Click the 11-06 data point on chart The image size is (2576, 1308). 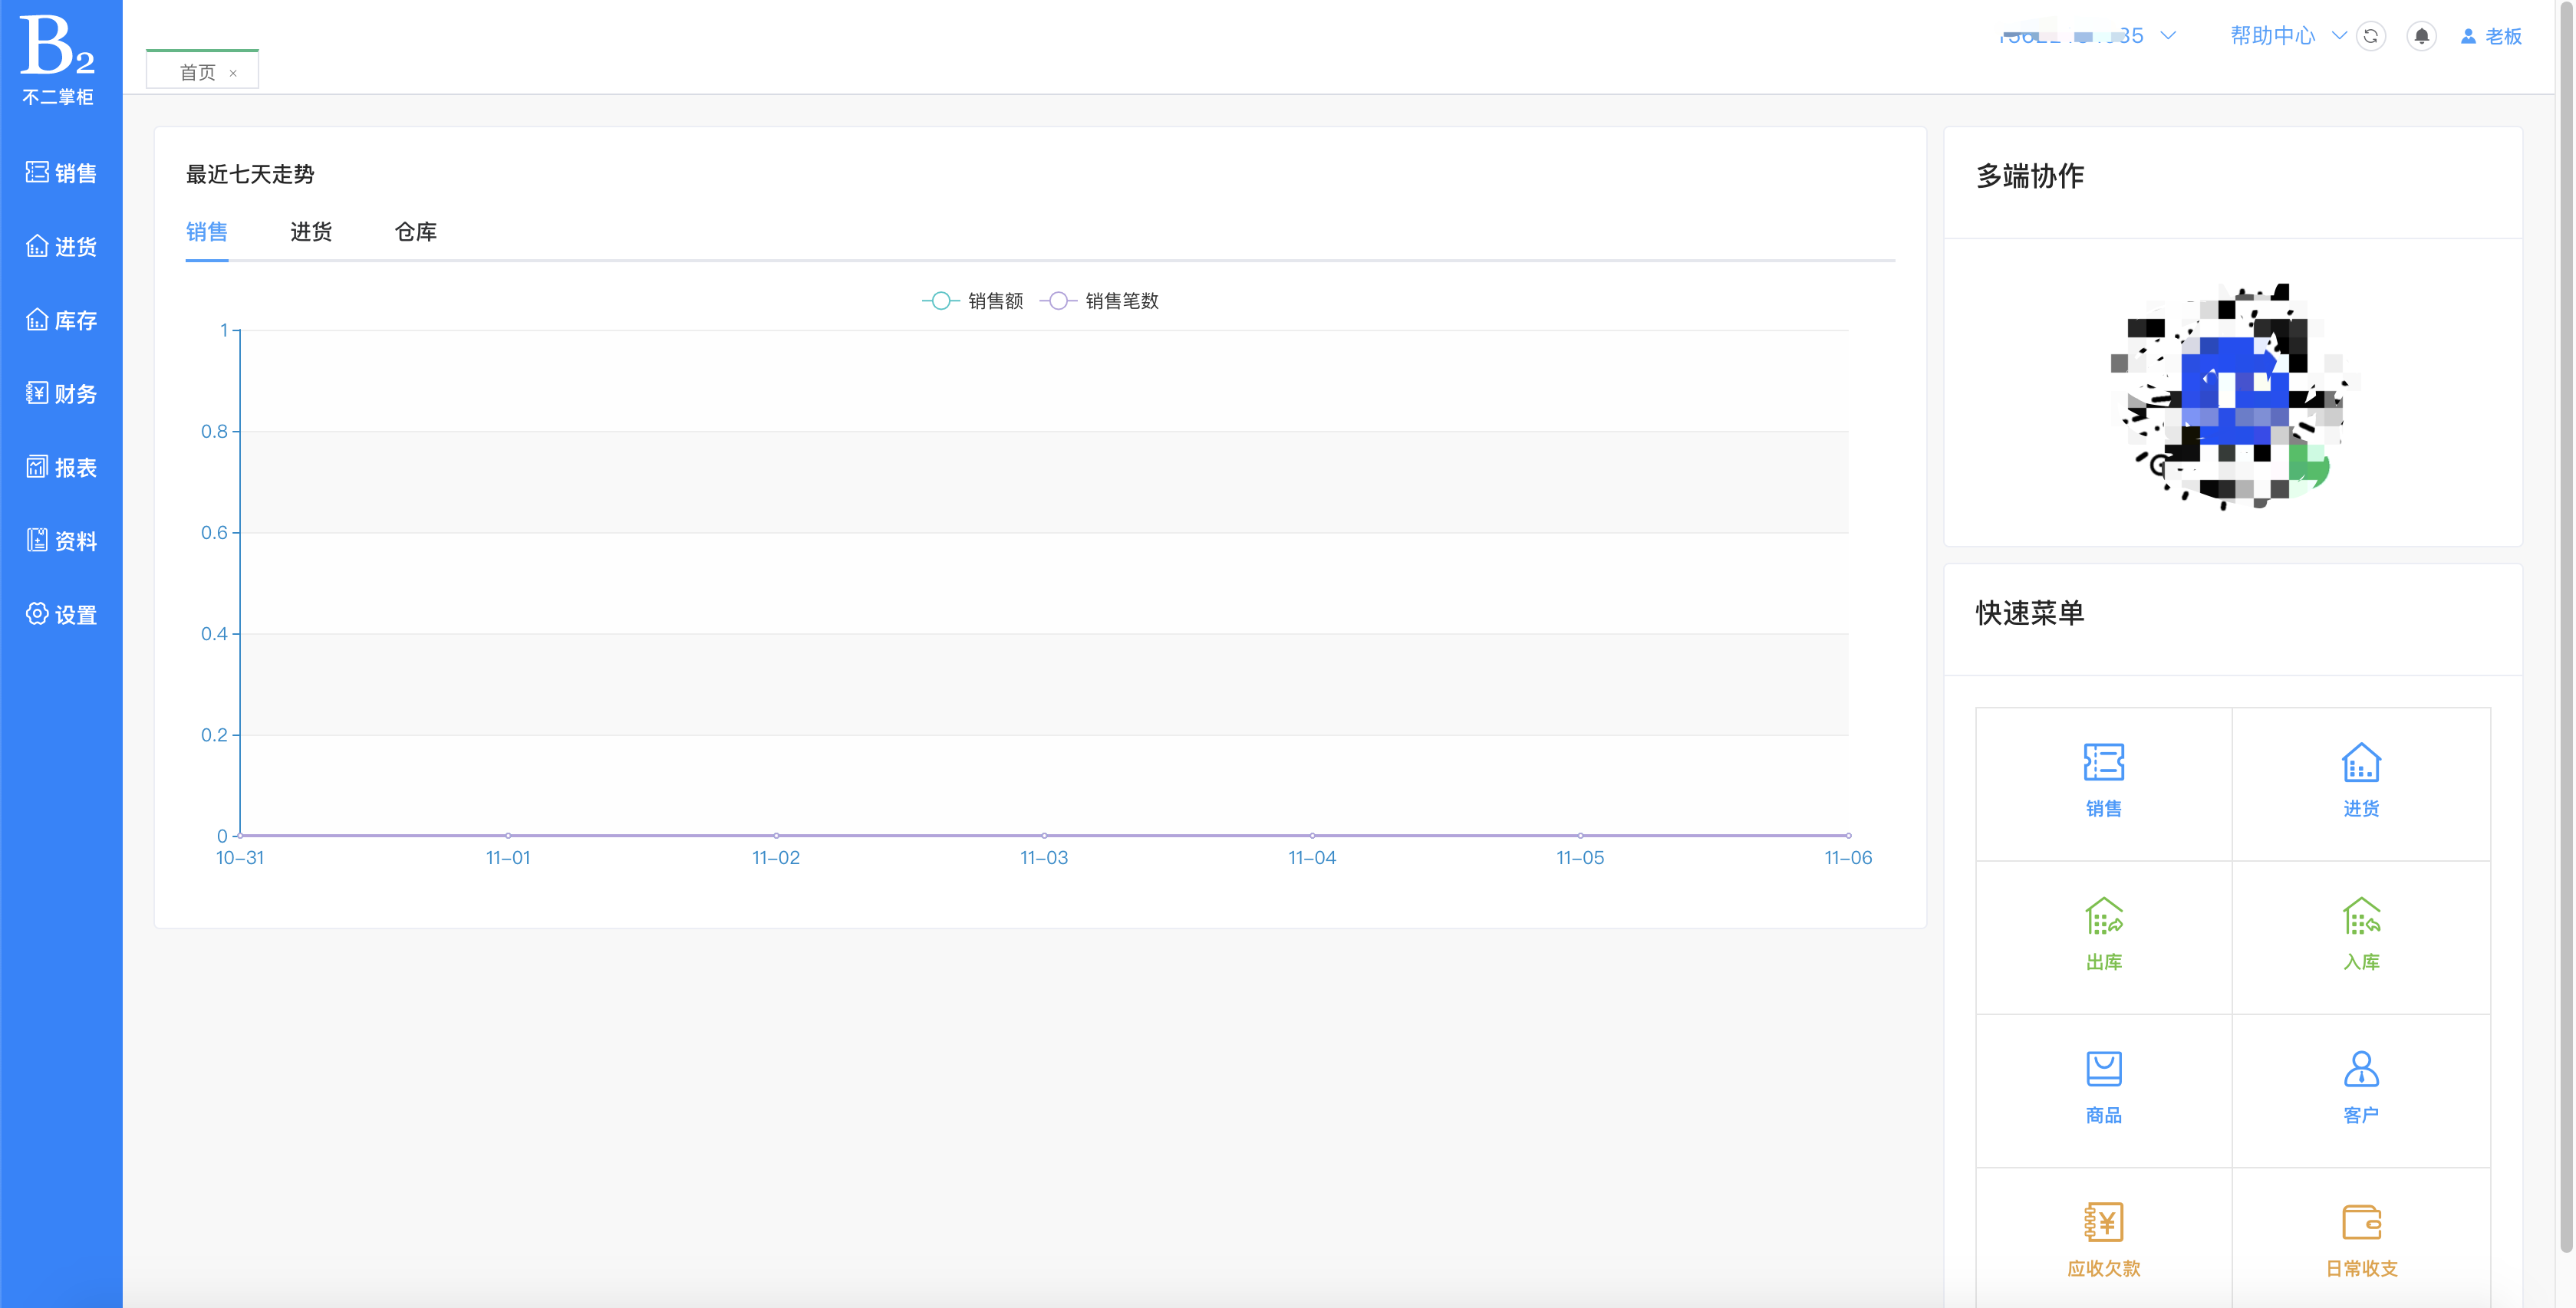point(1848,836)
